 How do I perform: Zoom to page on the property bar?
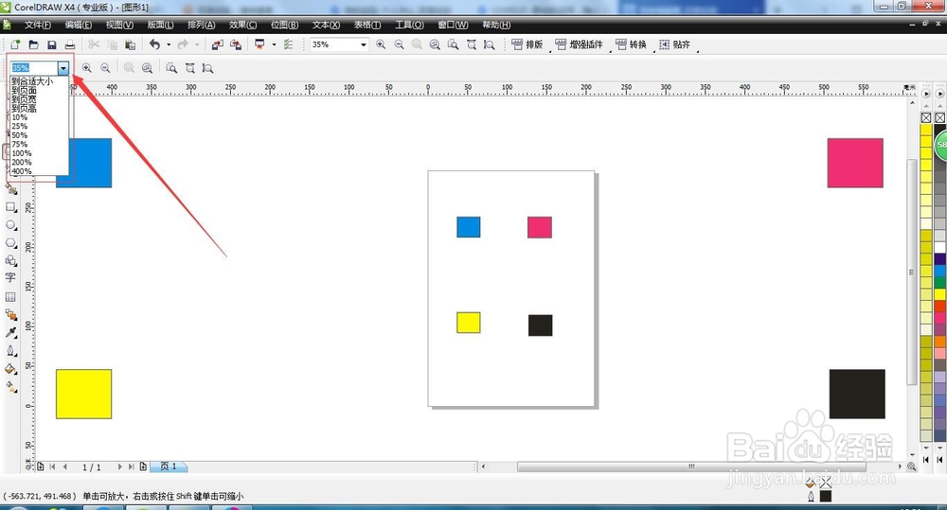[x=171, y=68]
